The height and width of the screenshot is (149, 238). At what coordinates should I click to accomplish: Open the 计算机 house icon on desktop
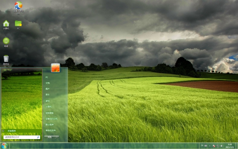click(x=6, y=25)
